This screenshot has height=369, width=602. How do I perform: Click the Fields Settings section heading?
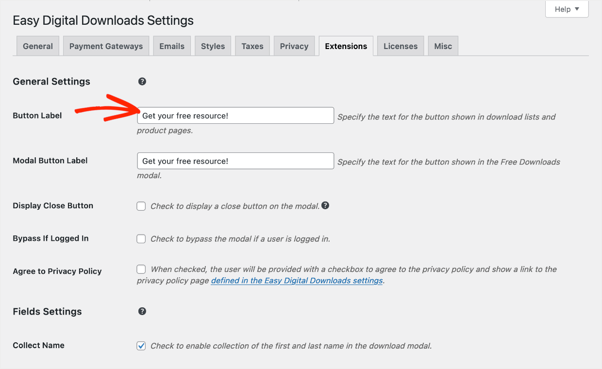pyautogui.click(x=48, y=311)
